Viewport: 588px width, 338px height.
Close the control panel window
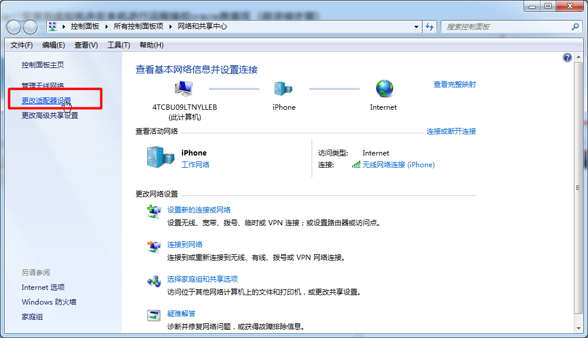[570, 6]
